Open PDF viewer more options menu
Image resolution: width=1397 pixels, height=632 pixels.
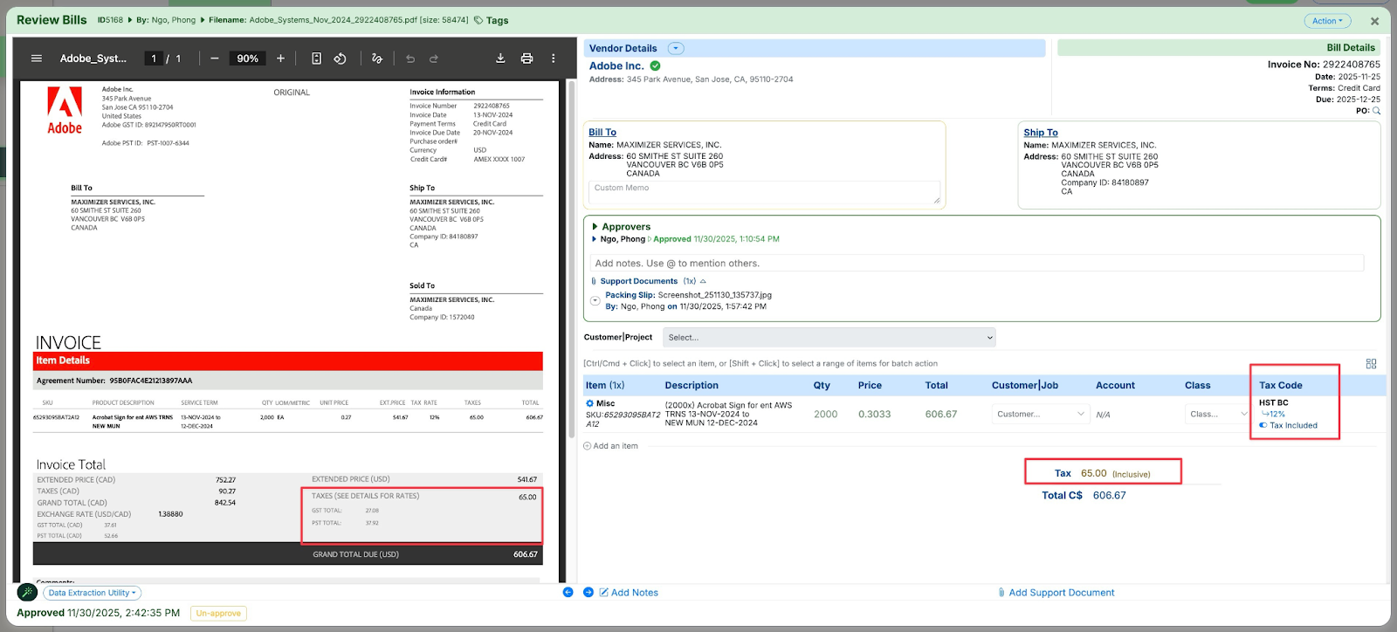tap(553, 58)
